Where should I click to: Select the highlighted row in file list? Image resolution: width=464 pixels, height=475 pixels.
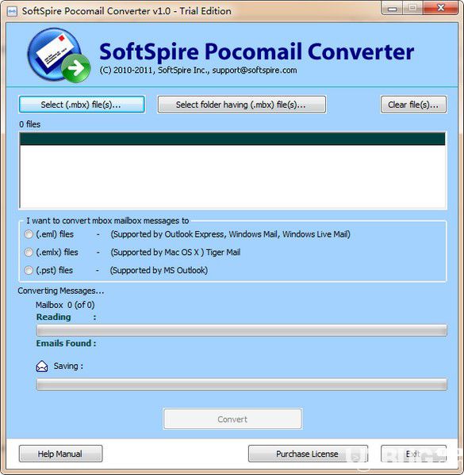point(232,139)
